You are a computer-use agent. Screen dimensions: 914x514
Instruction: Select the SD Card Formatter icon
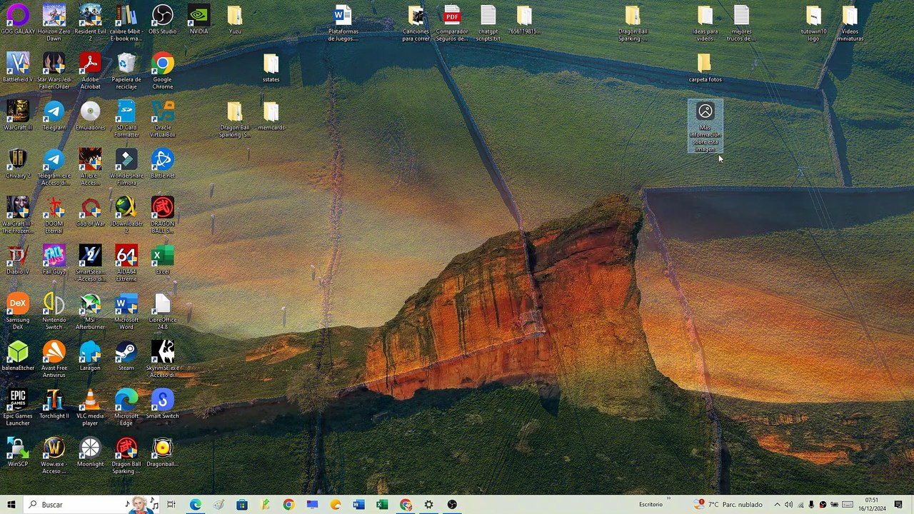(x=126, y=119)
